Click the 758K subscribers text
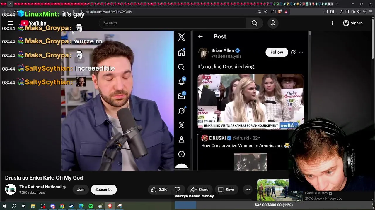This screenshot has width=375, height=210. point(32,193)
